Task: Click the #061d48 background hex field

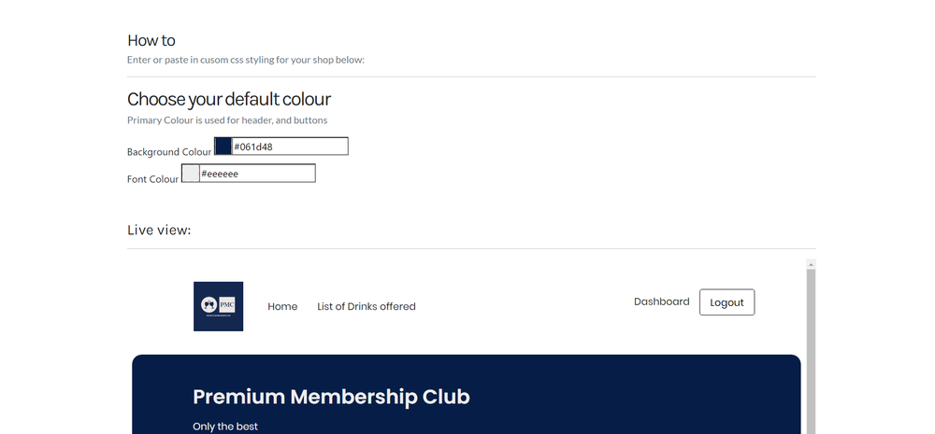Action: pos(289,147)
